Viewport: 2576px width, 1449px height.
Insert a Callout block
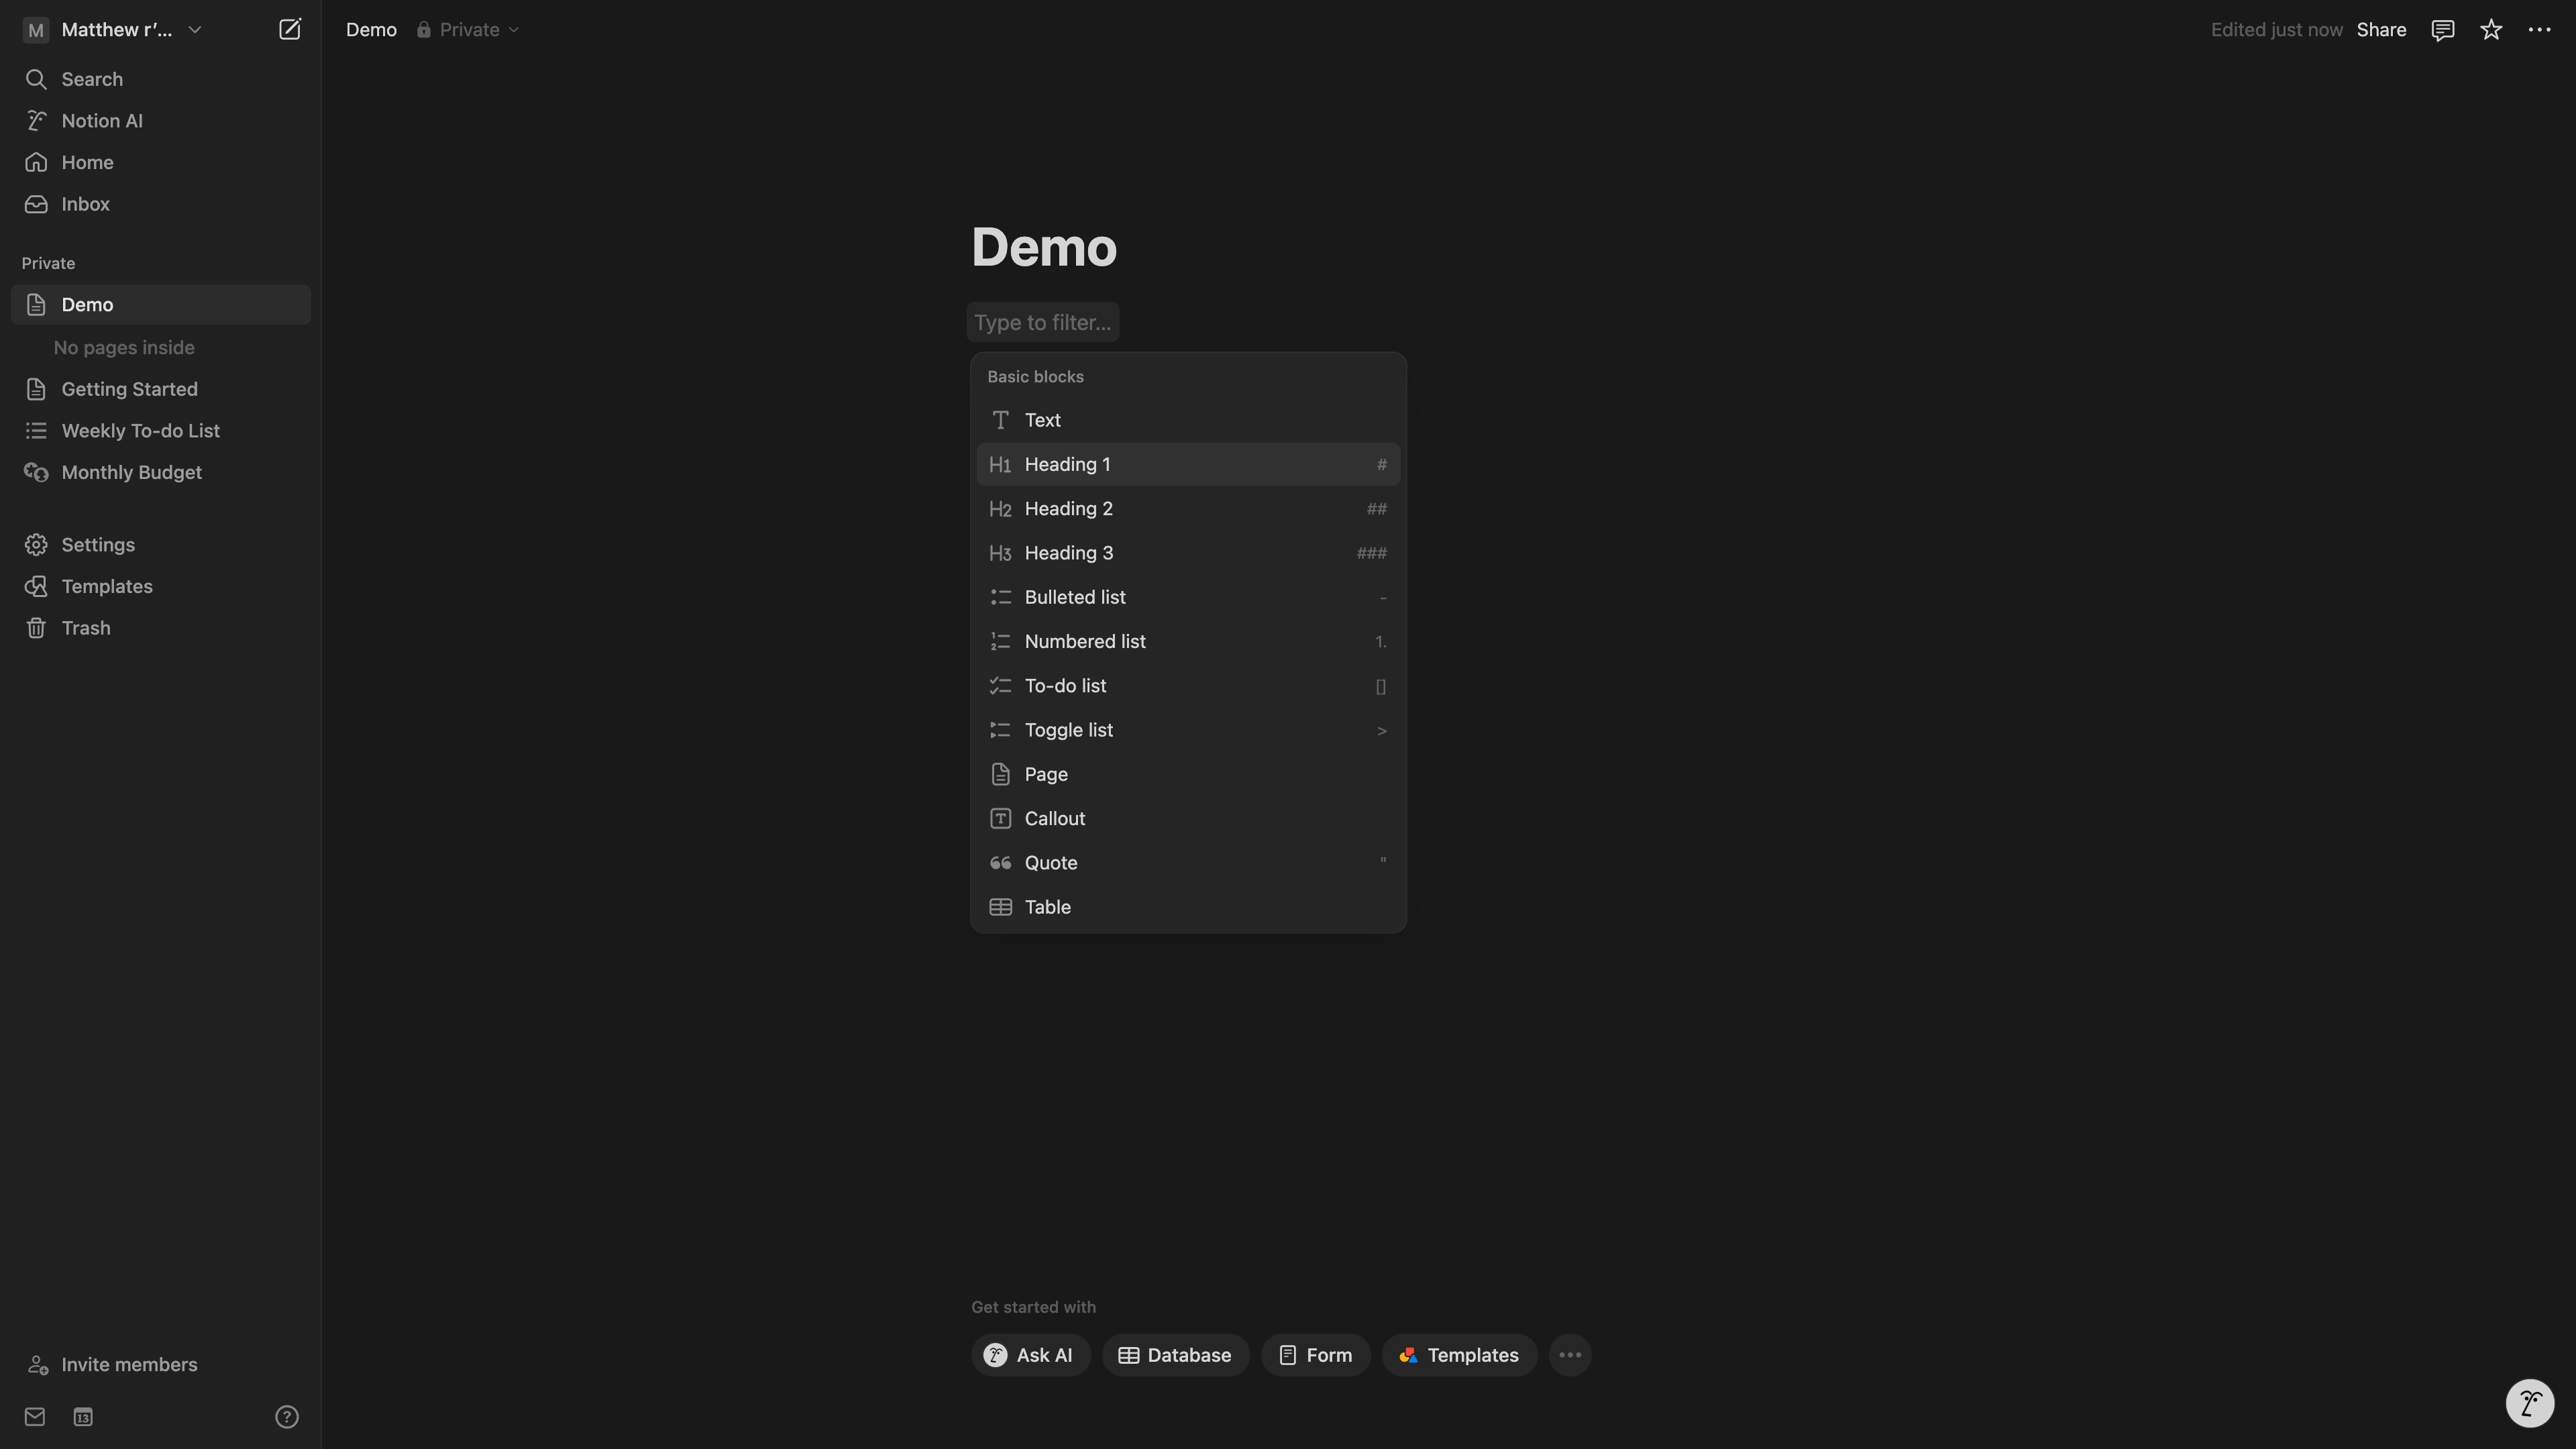coord(1188,818)
